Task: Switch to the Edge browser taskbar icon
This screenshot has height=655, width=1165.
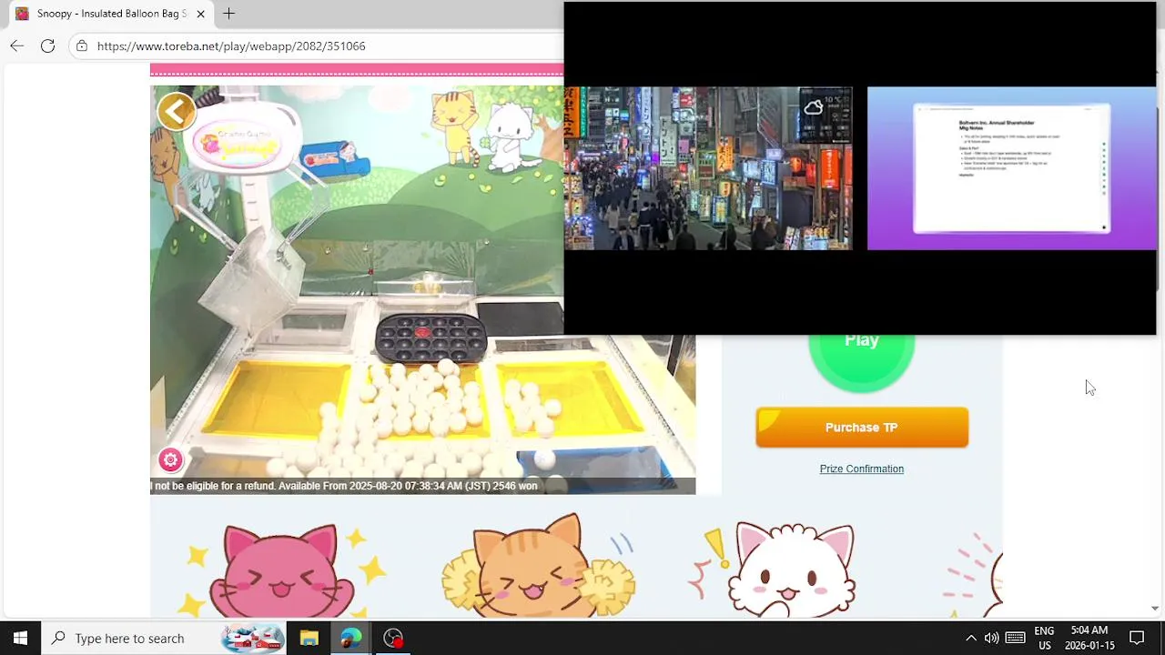Action: [x=351, y=638]
